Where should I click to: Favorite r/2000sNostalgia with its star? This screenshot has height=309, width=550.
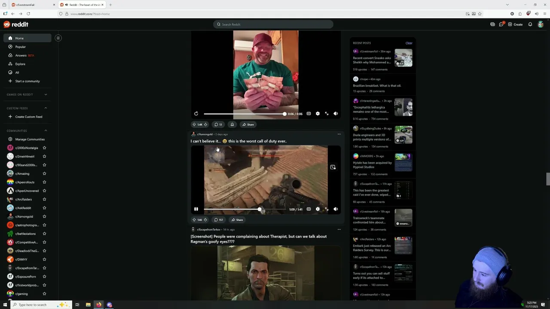[44, 148]
